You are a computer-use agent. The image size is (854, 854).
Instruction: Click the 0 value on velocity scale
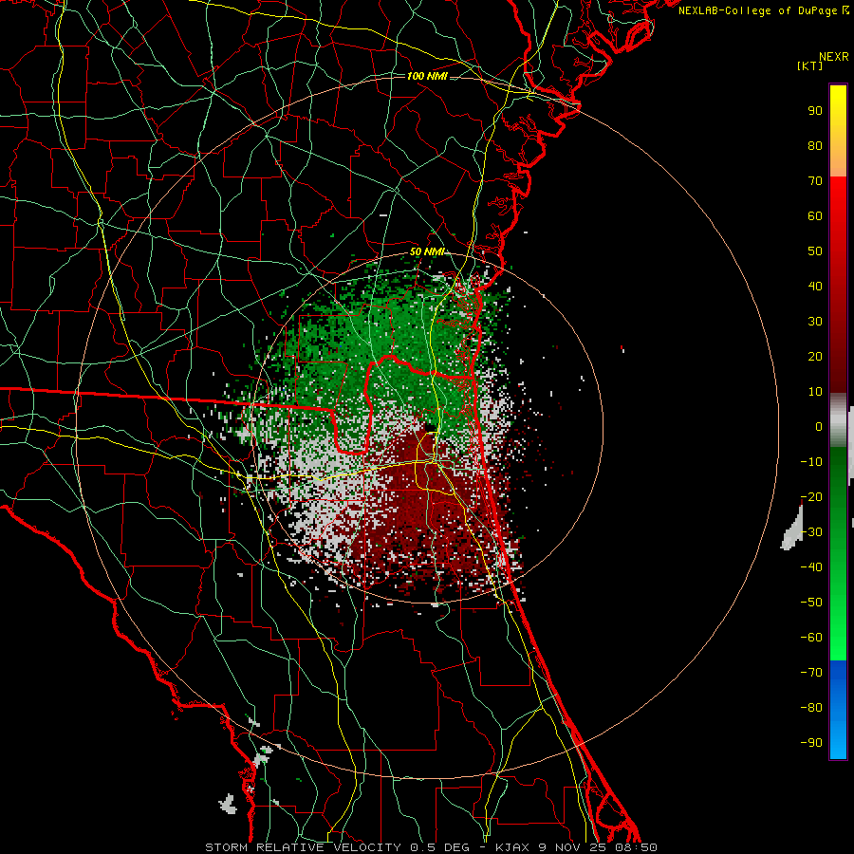[819, 427]
